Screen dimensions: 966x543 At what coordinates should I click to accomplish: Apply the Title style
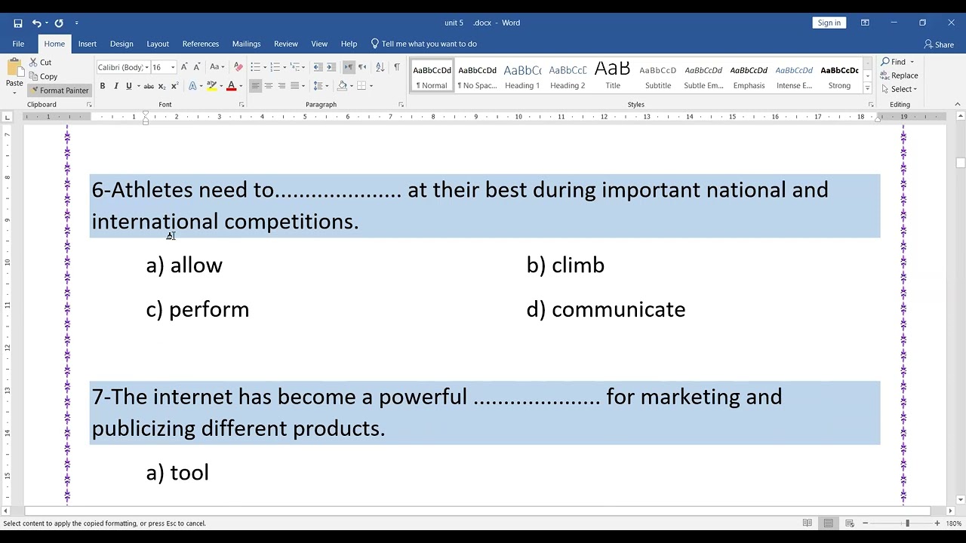(x=613, y=75)
